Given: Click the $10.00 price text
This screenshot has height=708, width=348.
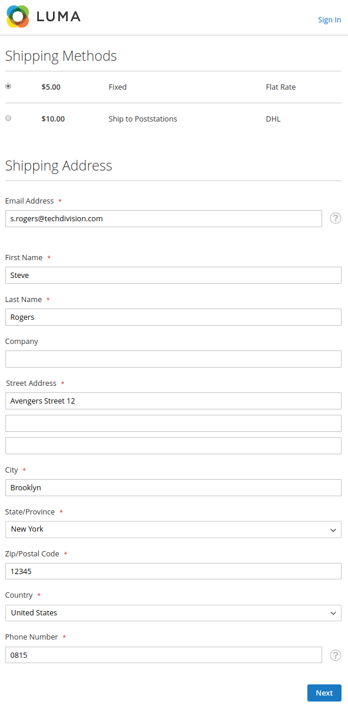Looking at the screenshot, I should 53,119.
